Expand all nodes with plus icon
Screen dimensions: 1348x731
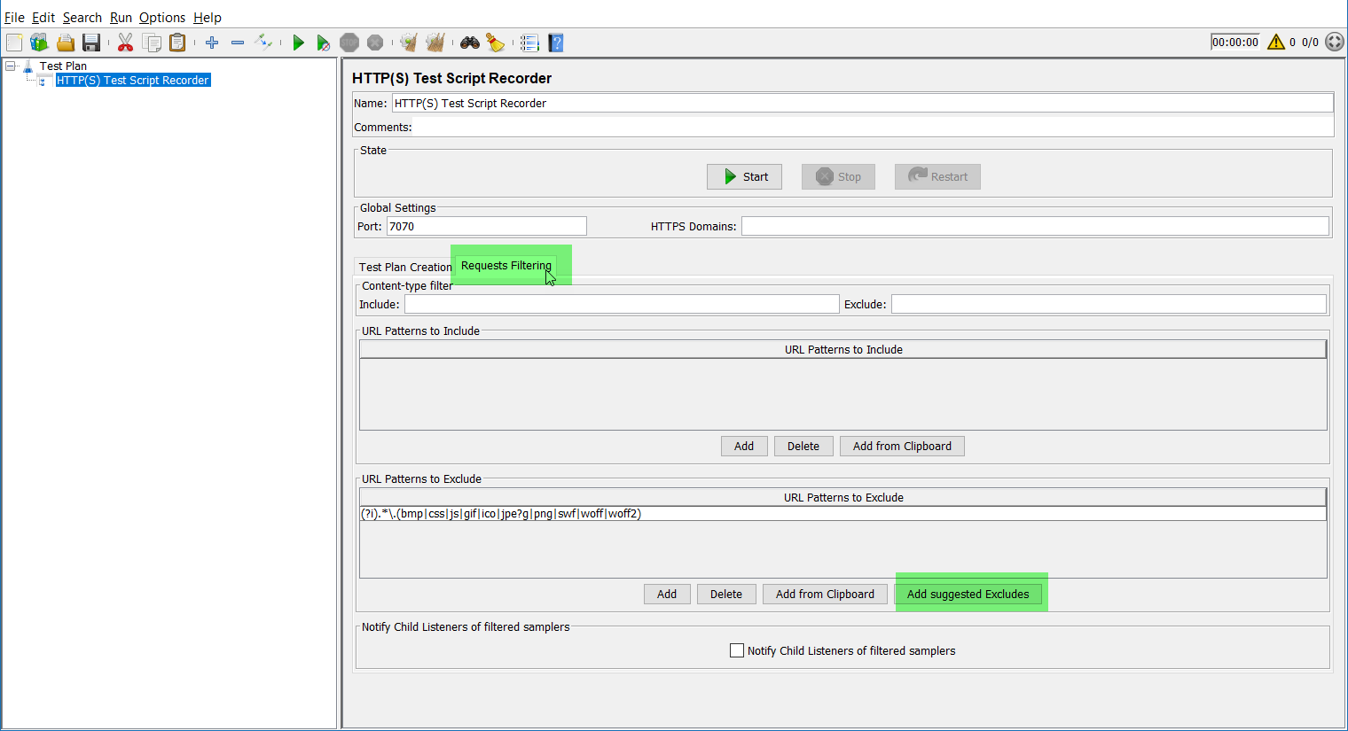pyautogui.click(x=212, y=43)
